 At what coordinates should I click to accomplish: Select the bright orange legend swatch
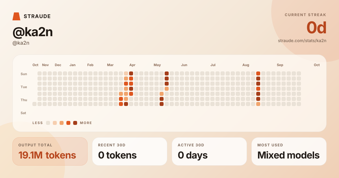(x=68, y=123)
